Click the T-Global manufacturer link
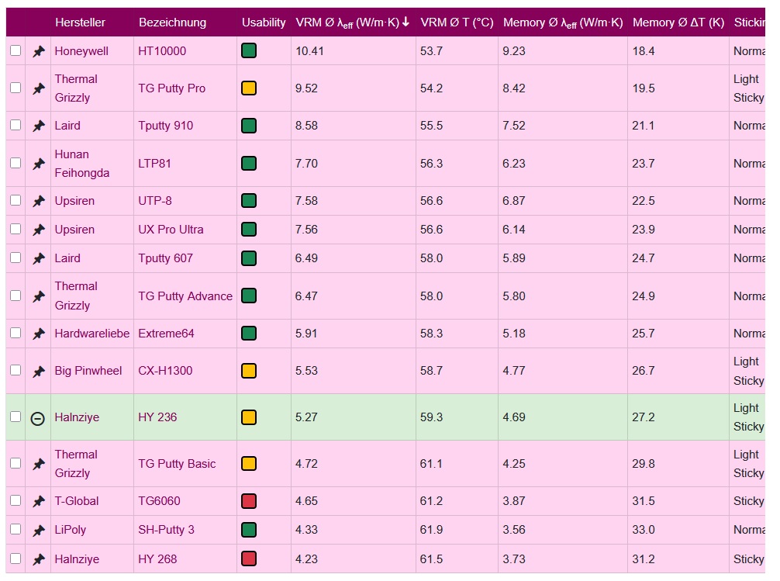Image resolution: width=780 pixels, height=581 pixels. point(77,501)
